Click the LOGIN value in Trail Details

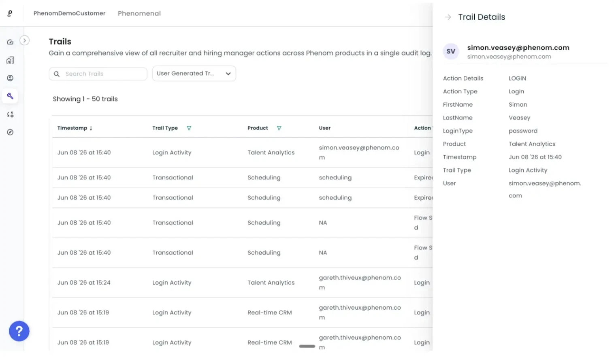[x=517, y=78]
